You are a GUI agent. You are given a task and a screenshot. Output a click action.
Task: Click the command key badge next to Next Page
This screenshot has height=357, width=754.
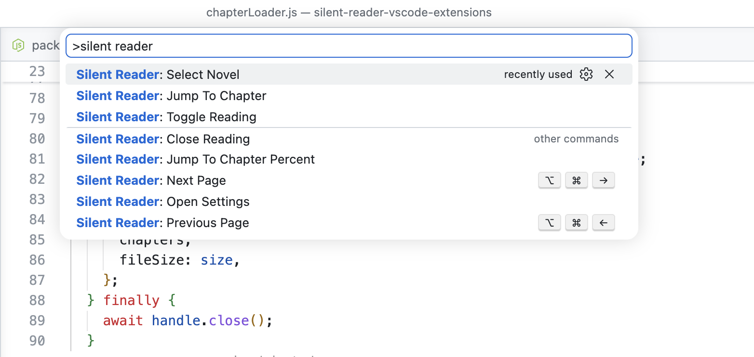577,180
